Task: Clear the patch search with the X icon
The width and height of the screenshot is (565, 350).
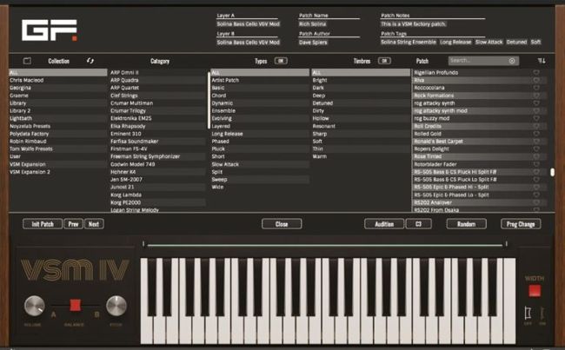Action: [512, 61]
